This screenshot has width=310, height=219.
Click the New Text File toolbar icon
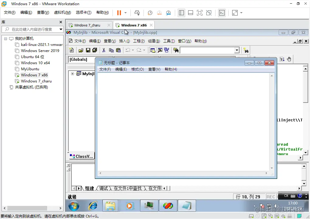[x=71, y=50]
